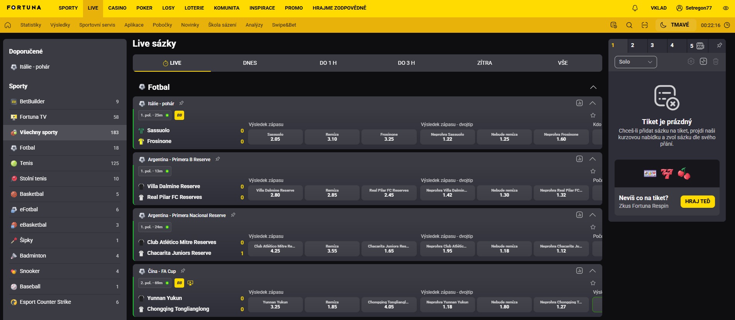Bet on Sassuolo win at 2.05
Viewport: 735px width, 320px height.
point(275,137)
